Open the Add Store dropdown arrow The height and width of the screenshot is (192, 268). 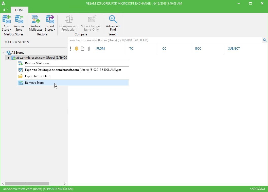click(10, 30)
